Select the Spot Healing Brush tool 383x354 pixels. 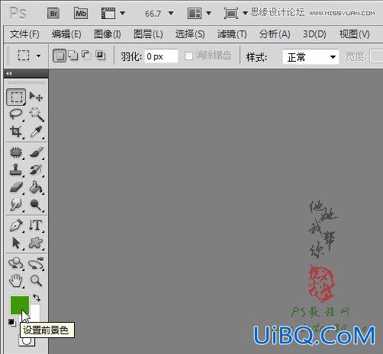(x=16, y=152)
